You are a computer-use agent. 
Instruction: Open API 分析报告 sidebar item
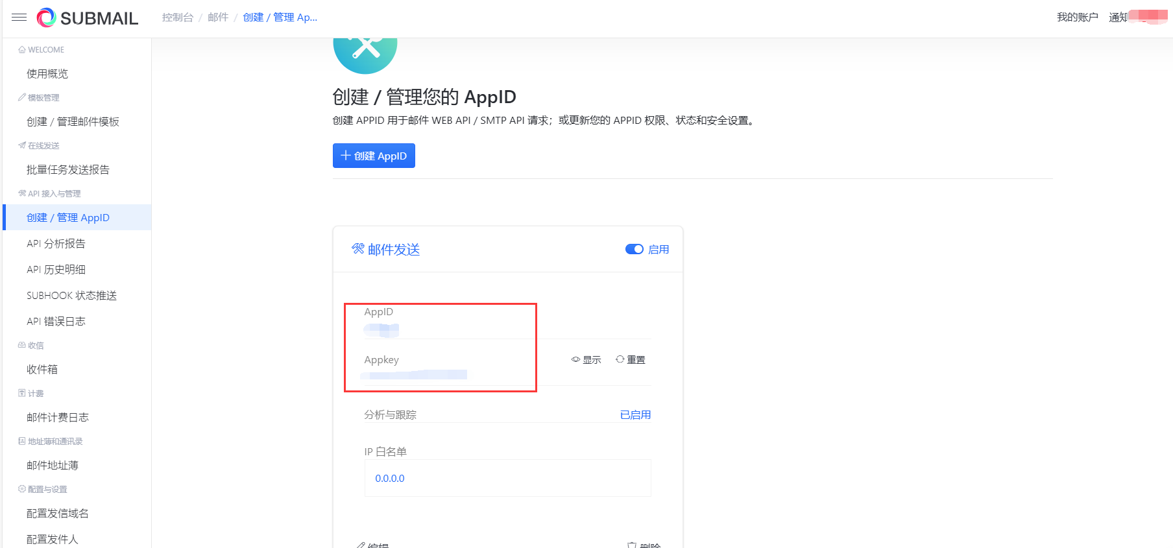(x=56, y=244)
